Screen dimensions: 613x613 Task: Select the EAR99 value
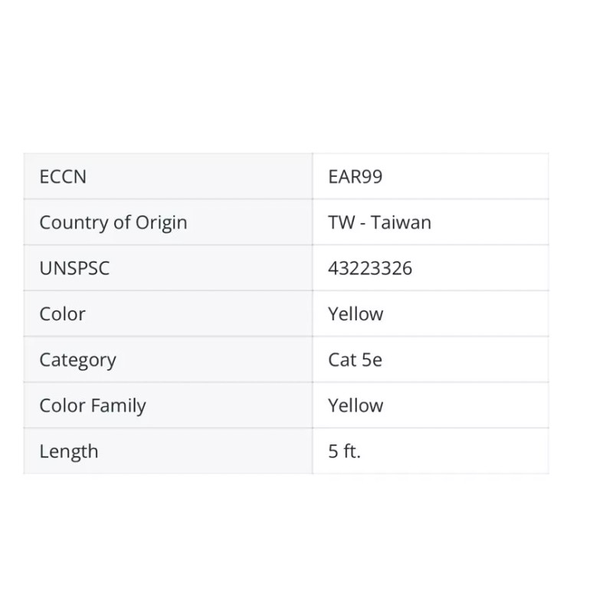coord(355,177)
